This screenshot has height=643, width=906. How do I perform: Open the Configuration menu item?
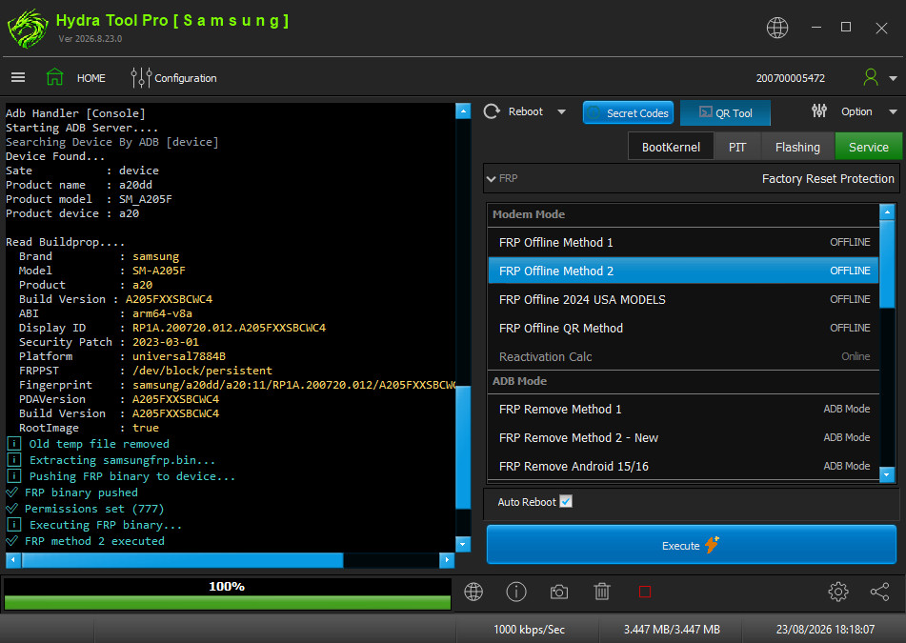[x=186, y=78]
